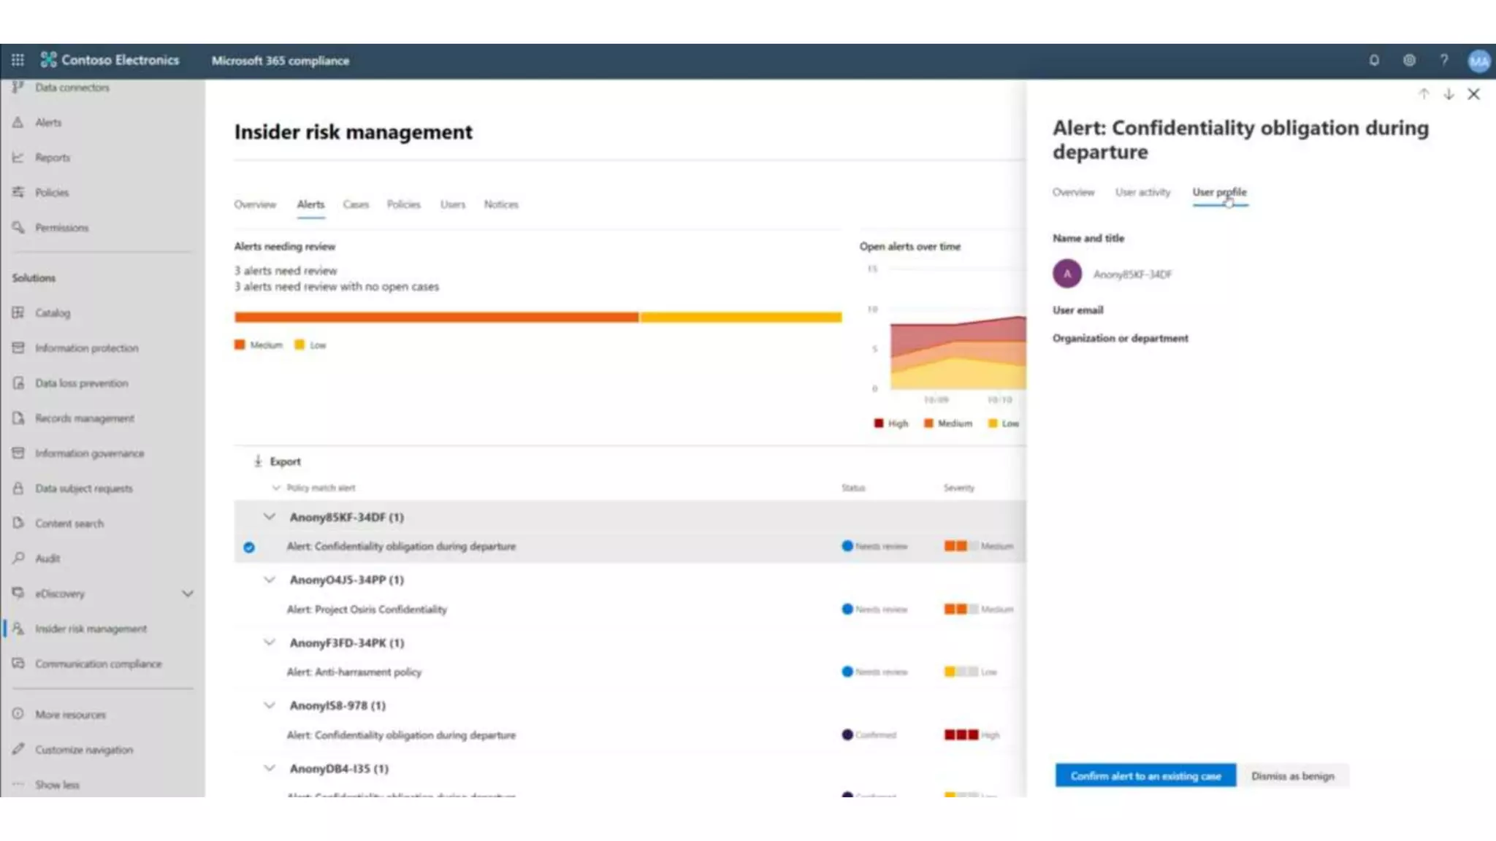Expand the eDiscovery sidebar section

coord(188,594)
